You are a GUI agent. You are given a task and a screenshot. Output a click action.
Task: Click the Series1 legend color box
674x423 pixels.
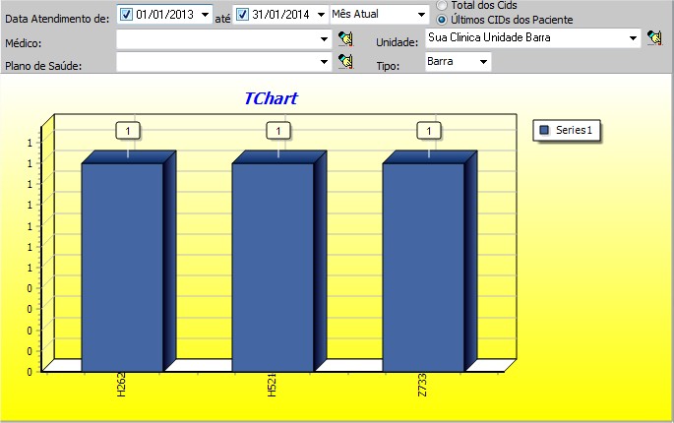[544, 131]
